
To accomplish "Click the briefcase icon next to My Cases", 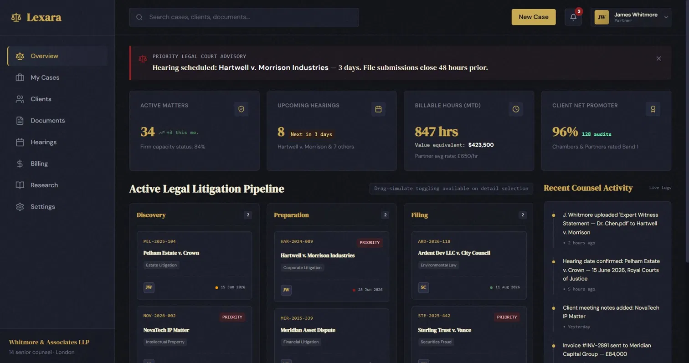I will (x=20, y=77).
